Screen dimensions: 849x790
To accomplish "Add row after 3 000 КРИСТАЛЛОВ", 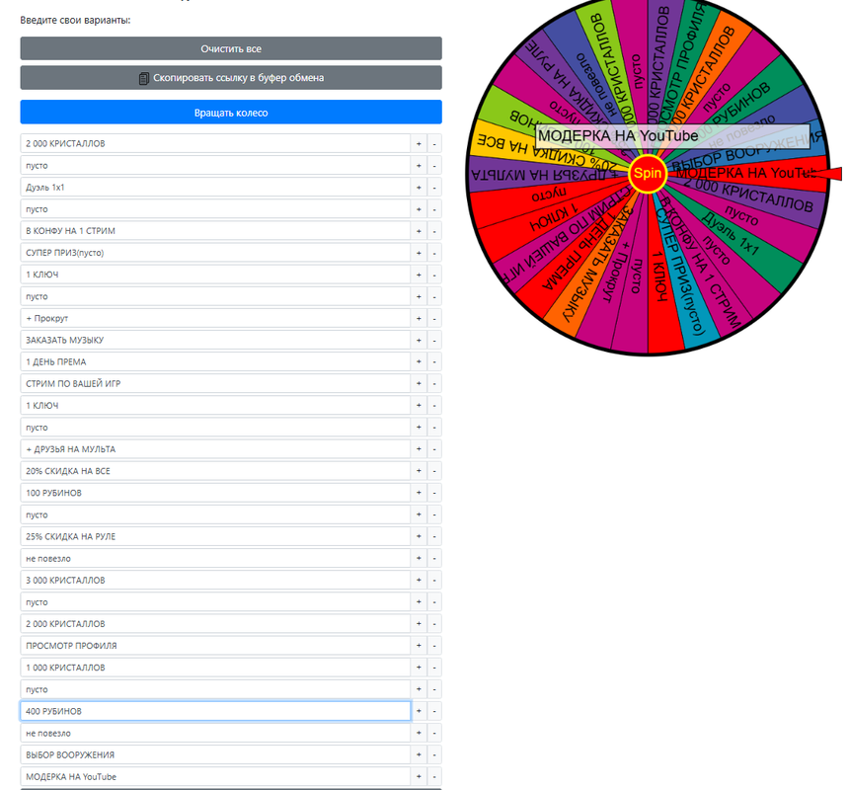I will pos(419,580).
